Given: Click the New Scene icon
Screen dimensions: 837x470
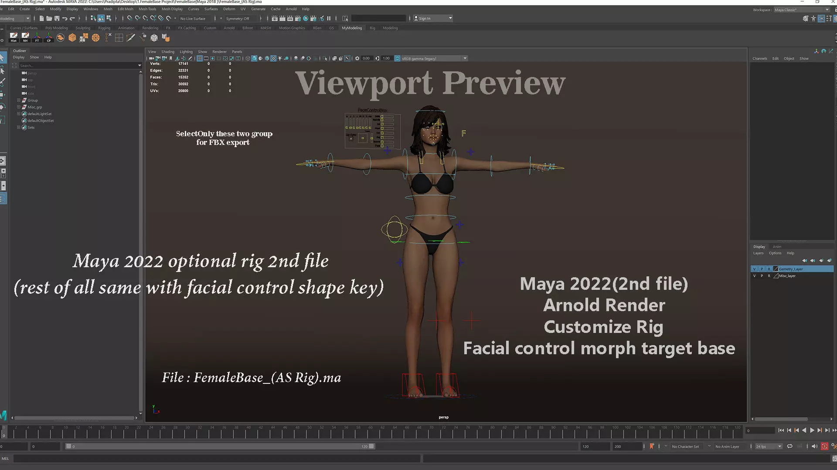Looking at the screenshot, I should (x=41, y=18).
